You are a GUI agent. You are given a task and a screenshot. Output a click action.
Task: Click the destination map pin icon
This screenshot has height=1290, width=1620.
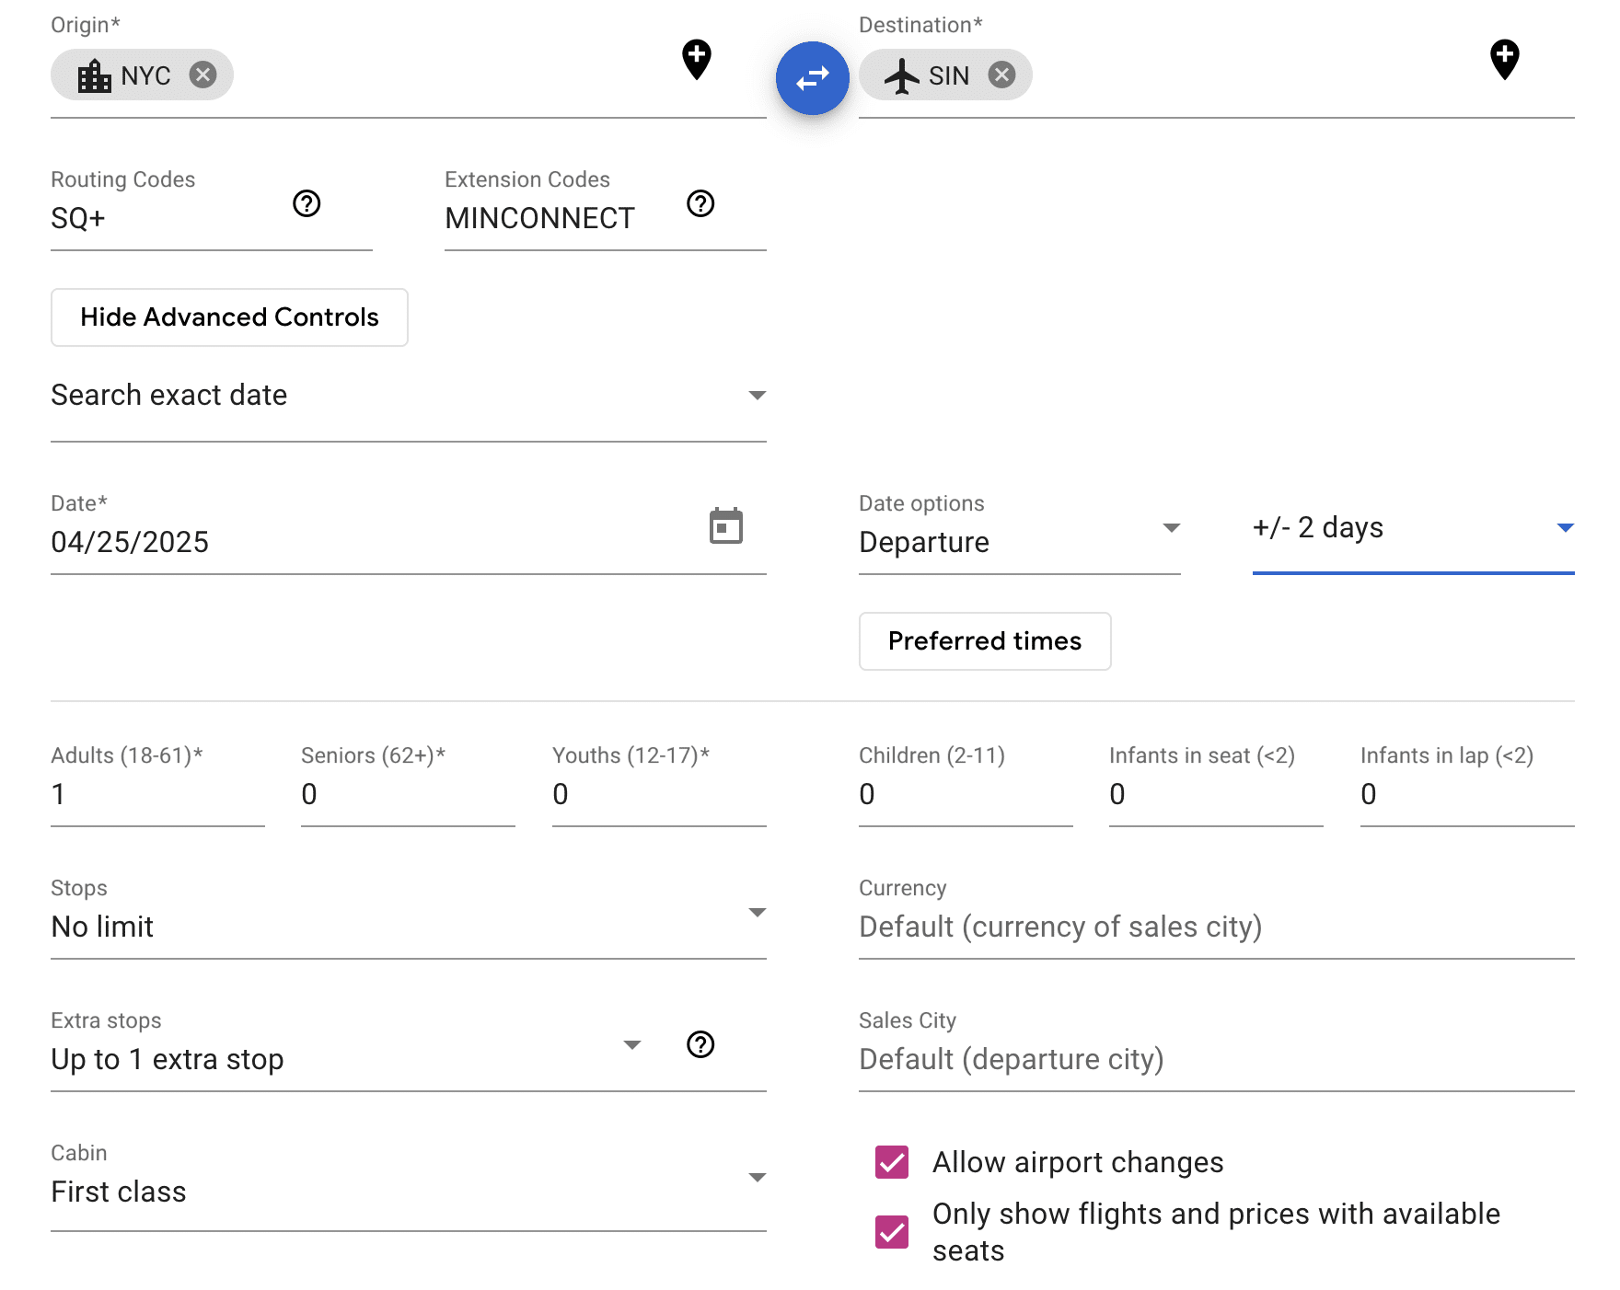tap(1504, 60)
